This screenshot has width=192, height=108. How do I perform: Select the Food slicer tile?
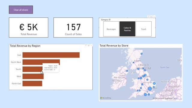[143, 29]
